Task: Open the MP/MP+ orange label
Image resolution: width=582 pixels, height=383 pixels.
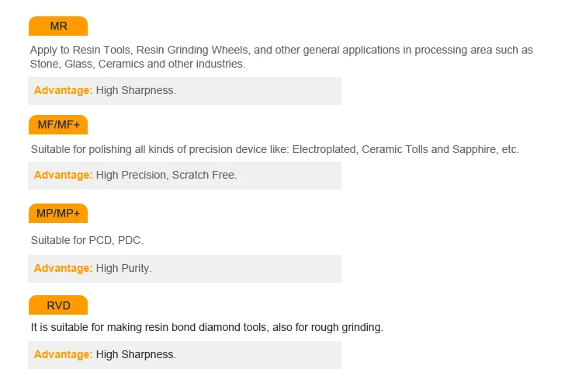Action: [x=58, y=213]
